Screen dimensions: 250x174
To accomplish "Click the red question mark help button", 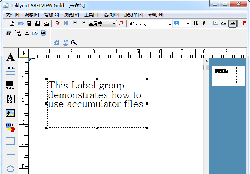I will tap(244, 24).
